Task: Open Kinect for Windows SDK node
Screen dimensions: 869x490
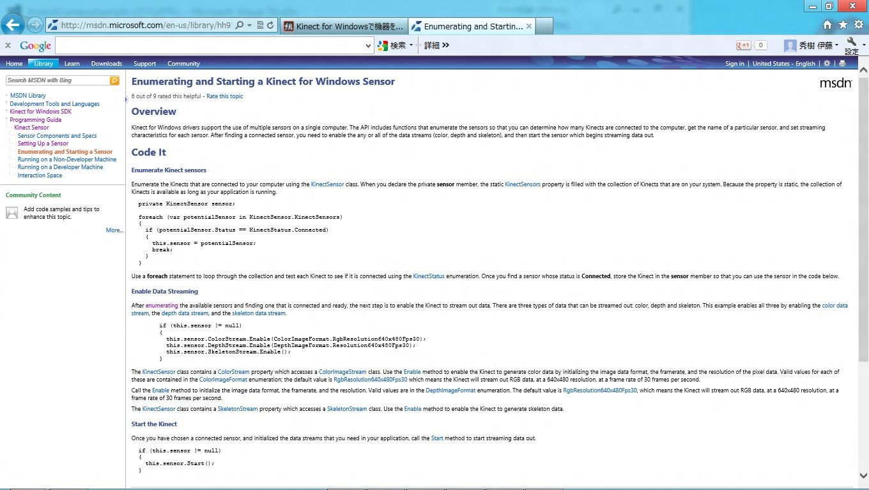Action: (40, 112)
